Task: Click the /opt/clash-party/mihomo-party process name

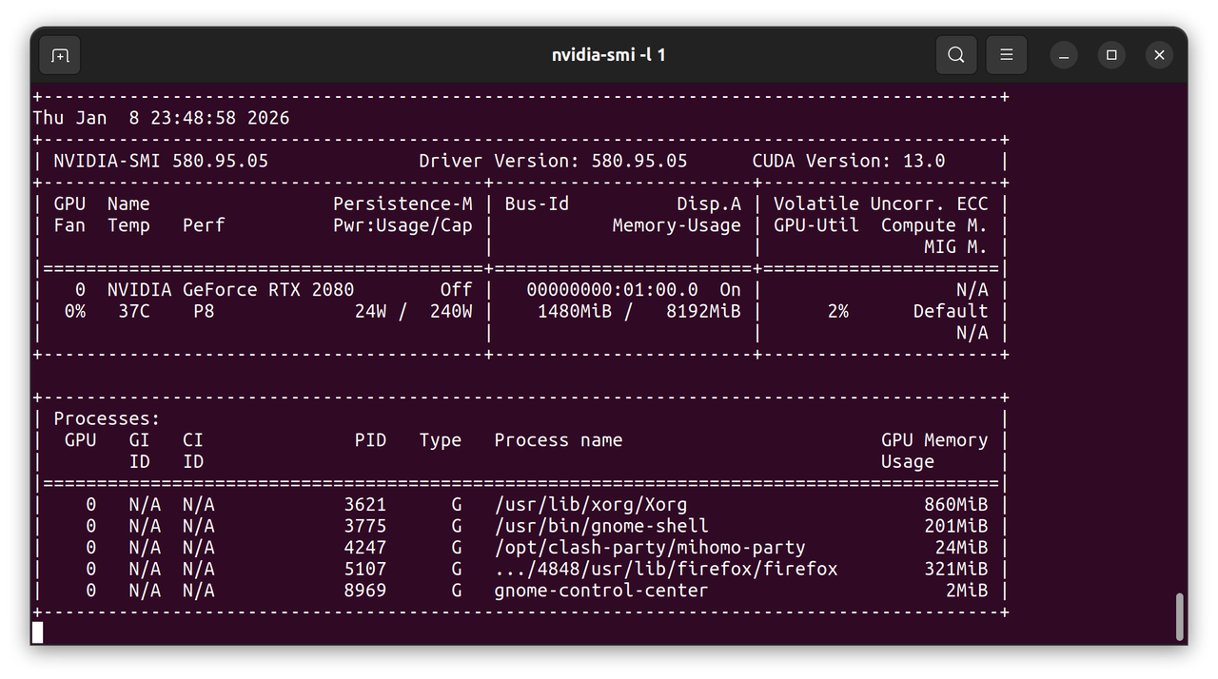Action: (x=650, y=548)
